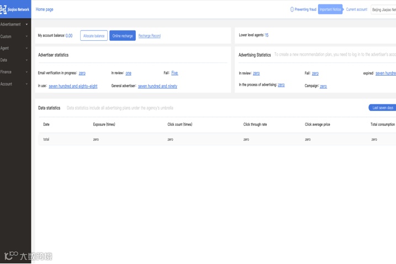Open In use seven hundred and eighty-eight link

pos(73,86)
